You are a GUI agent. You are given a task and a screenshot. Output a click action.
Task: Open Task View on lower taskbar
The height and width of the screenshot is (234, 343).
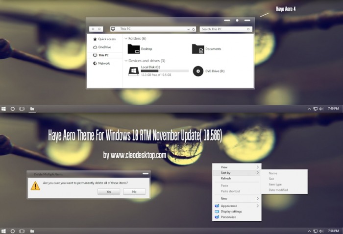point(22,231)
